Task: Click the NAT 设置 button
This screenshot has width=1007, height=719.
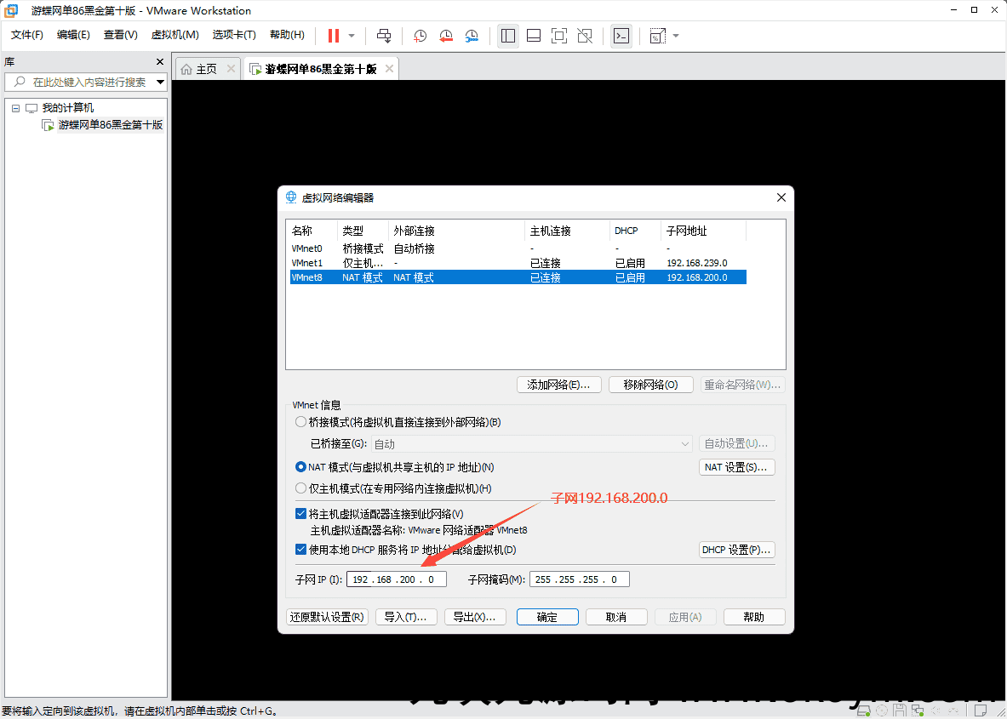Action: pyautogui.click(x=736, y=467)
